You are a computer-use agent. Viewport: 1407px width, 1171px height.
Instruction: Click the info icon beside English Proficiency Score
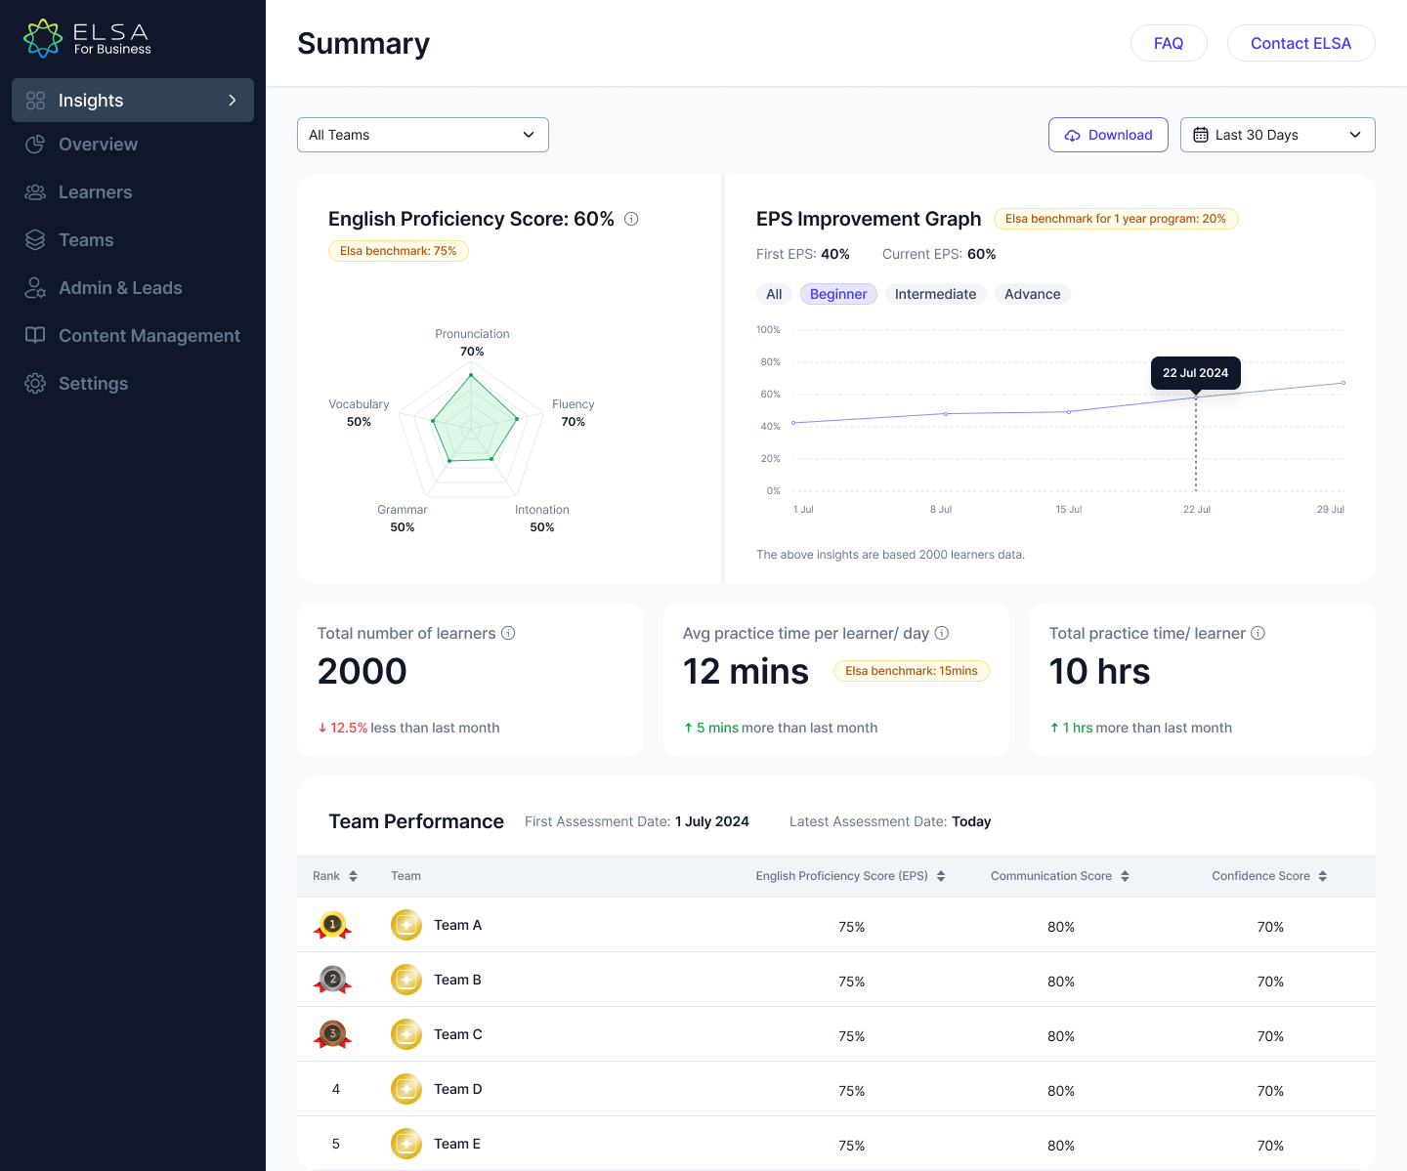point(631,219)
